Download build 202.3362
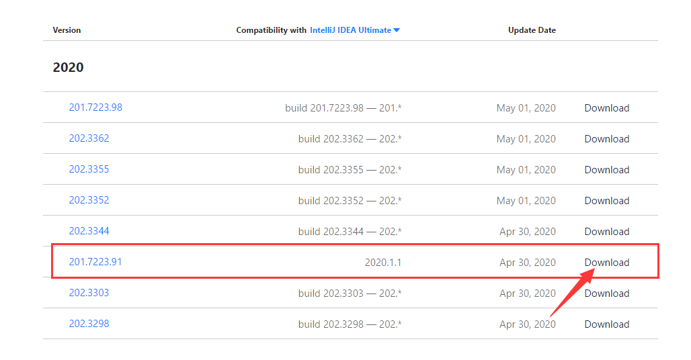The width and height of the screenshot is (691, 360). [607, 138]
